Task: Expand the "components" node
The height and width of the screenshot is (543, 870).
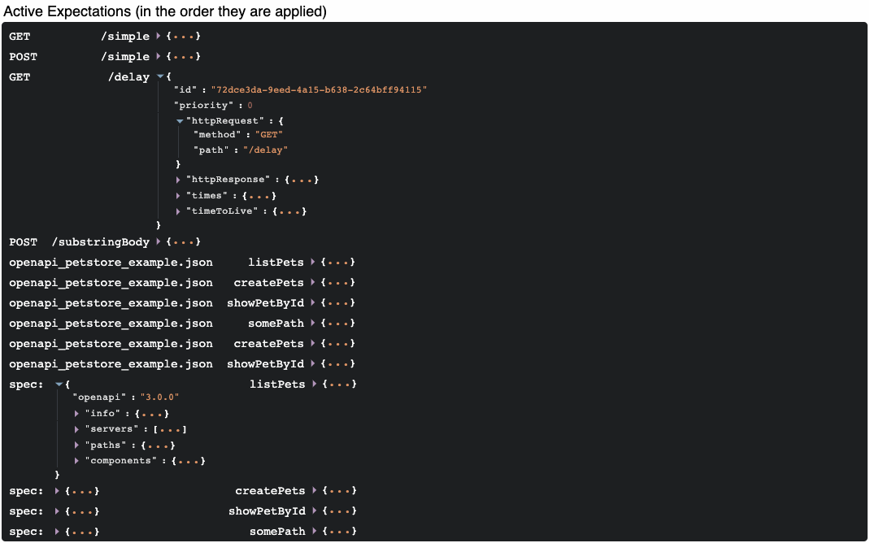Action: (76, 461)
